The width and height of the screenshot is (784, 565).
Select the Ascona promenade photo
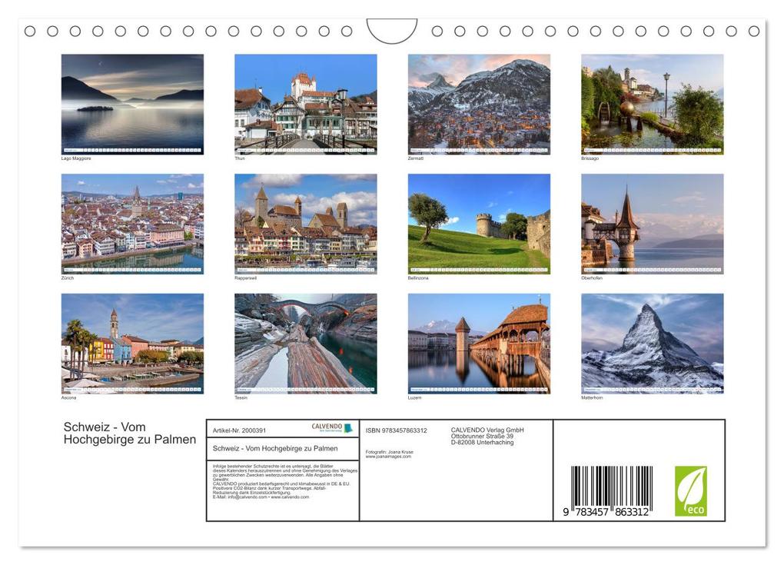132,344
